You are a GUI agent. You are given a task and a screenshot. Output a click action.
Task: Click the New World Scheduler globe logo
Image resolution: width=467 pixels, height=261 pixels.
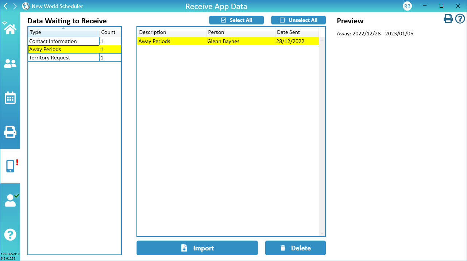click(x=26, y=6)
